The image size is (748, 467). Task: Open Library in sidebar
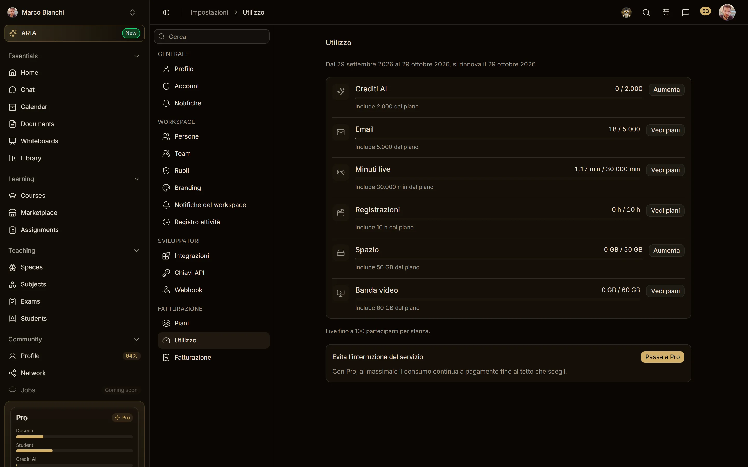75,158
